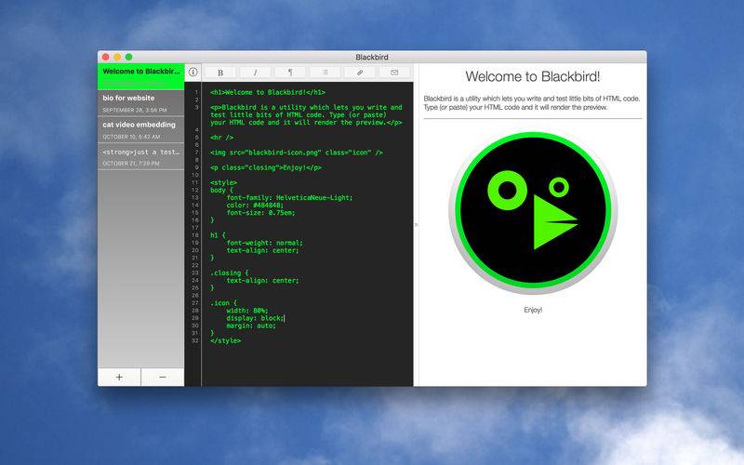Click the 'font-weight: normal;' code line
This screenshot has width=744, height=465.
point(264,243)
